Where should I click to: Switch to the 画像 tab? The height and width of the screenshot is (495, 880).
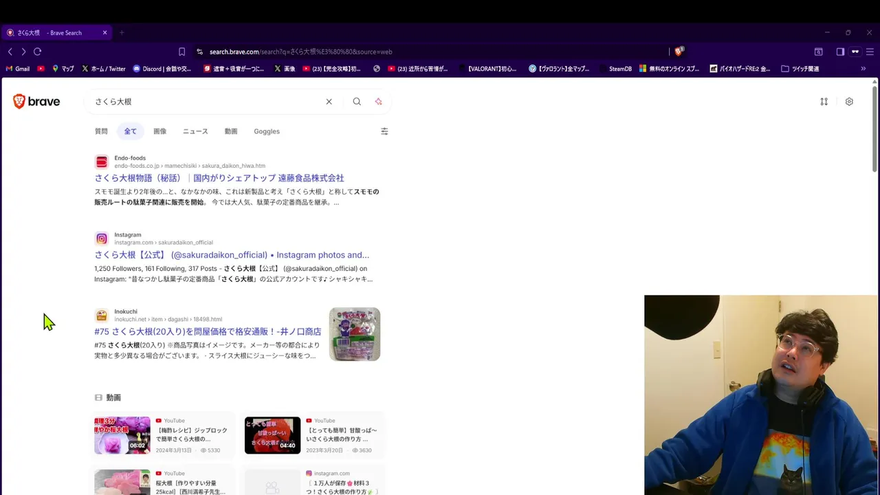tap(159, 131)
